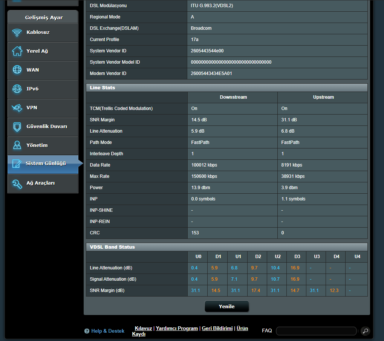Click the DSLAM value Broadcom
The width and height of the screenshot is (384, 341).
coord(201,28)
